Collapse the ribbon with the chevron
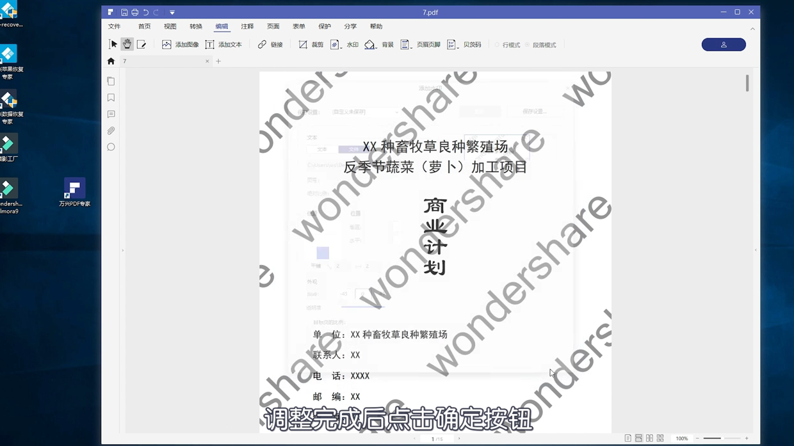The width and height of the screenshot is (794, 446). (x=752, y=29)
